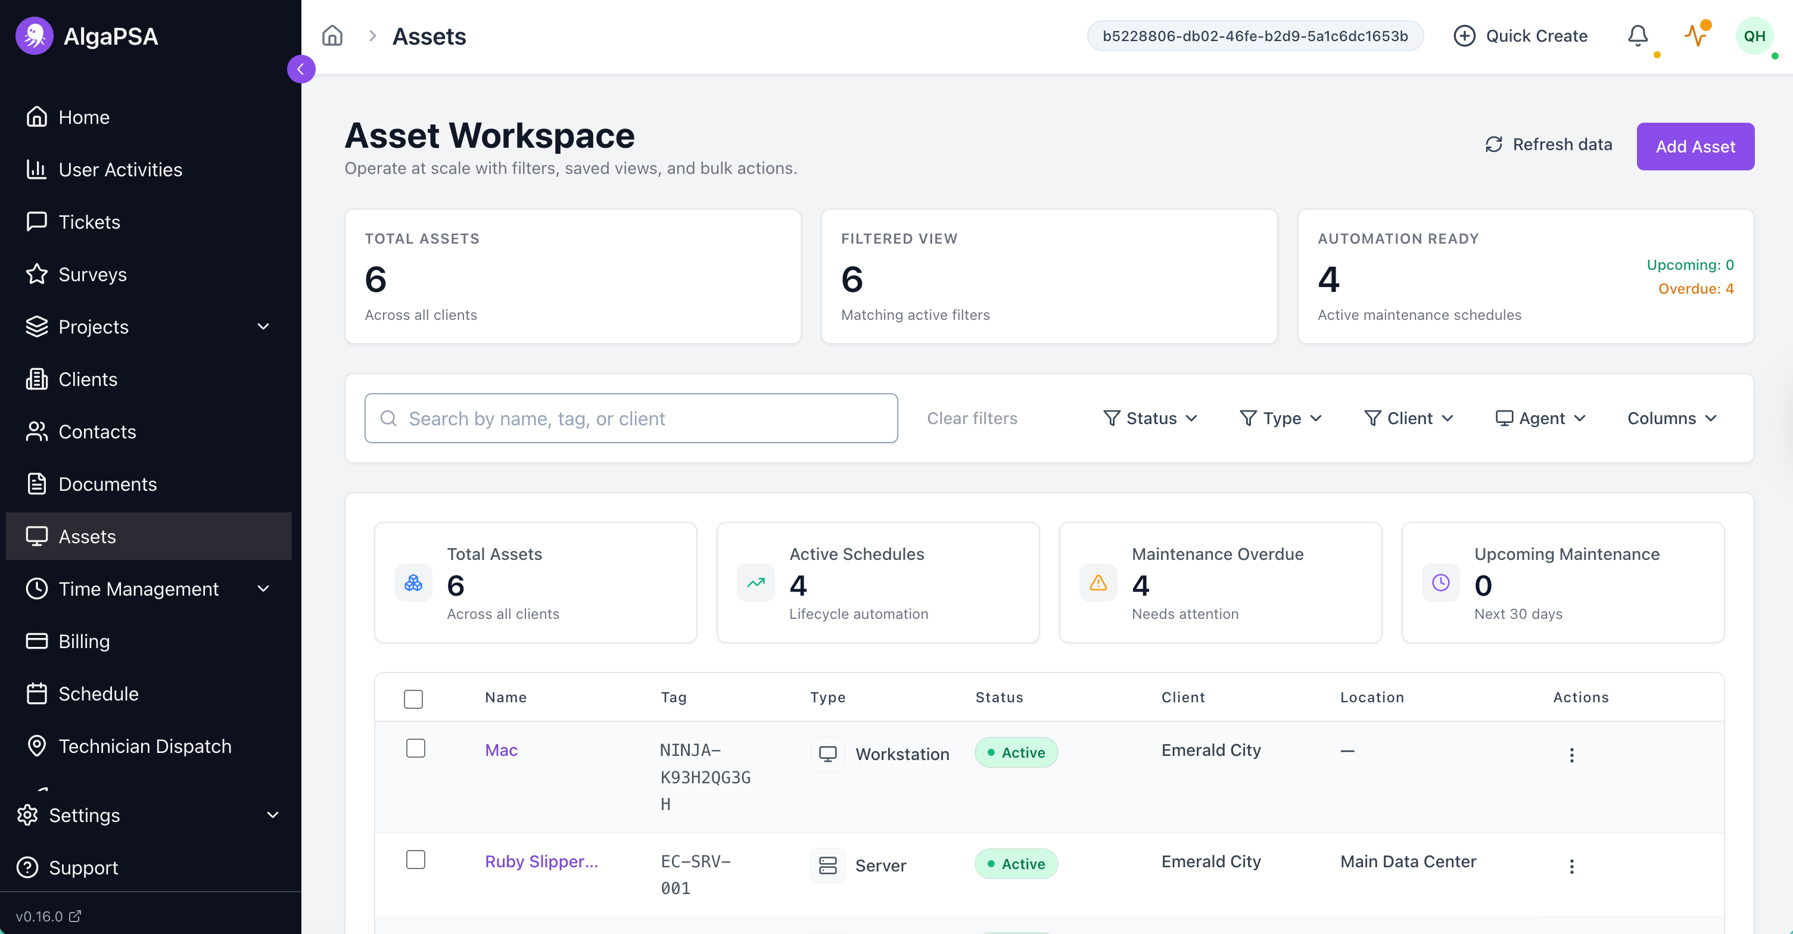Click the QH user avatar
The image size is (1793, 934).
[x=1753, y=36]
